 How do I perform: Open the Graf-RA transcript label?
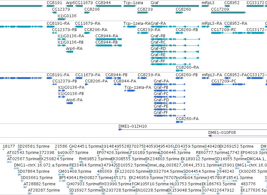point(158,23)
